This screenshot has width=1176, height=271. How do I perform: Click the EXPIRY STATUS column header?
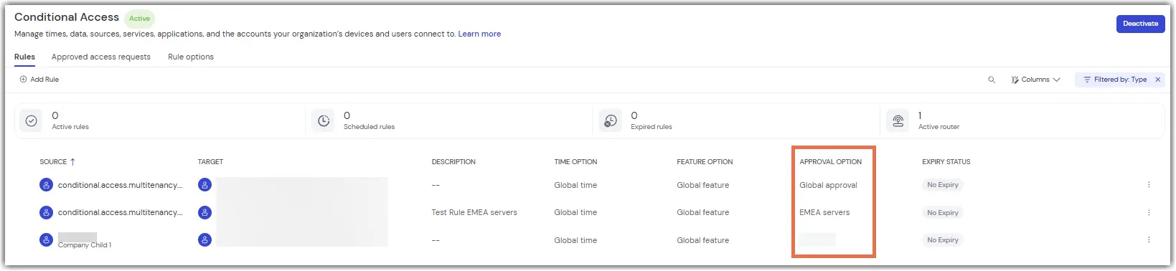point(946,162)
